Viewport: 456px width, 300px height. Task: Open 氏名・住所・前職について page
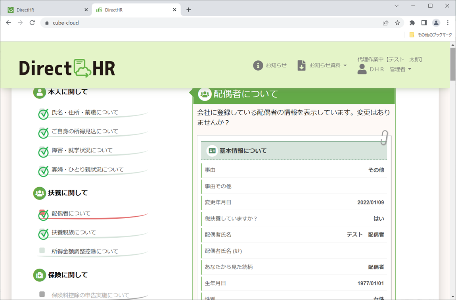tap(85, 112)
